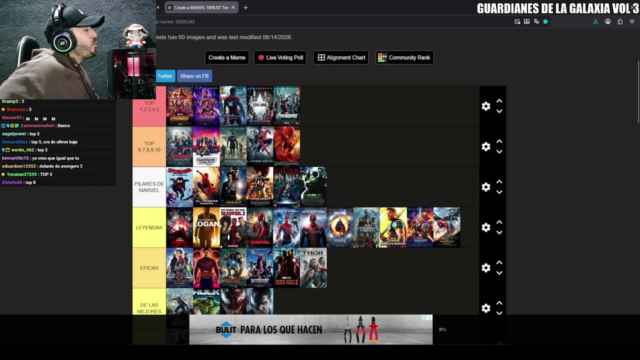Select the Hulk poster in DE LAS MEJORES row
640x360 pixels.
pos(206,301)
